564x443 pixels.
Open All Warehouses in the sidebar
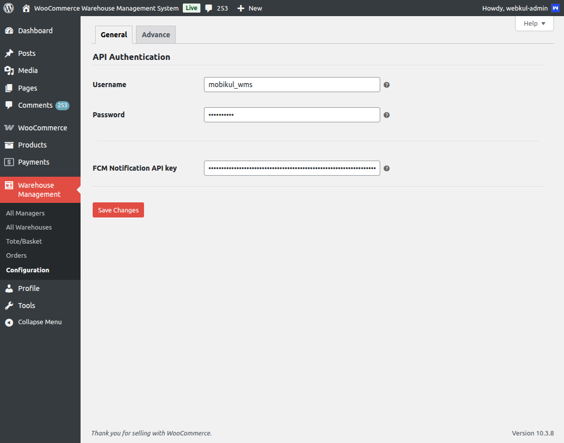(29, 227)
